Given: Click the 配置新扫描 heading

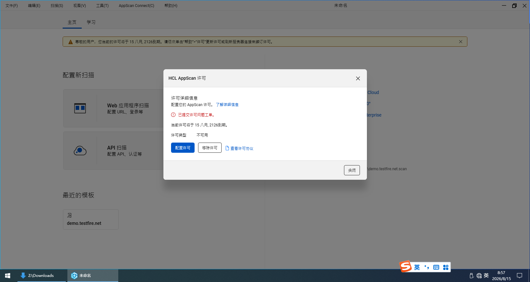Looking at the screenshot, I should (x=79, y=75).
